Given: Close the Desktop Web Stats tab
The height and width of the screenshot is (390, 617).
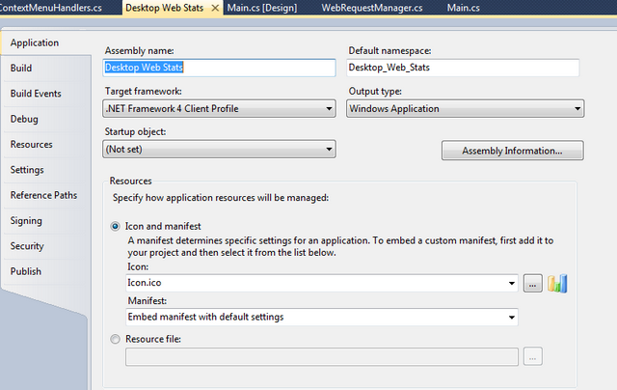Looking at the screenshot, I should click(215, 8).
